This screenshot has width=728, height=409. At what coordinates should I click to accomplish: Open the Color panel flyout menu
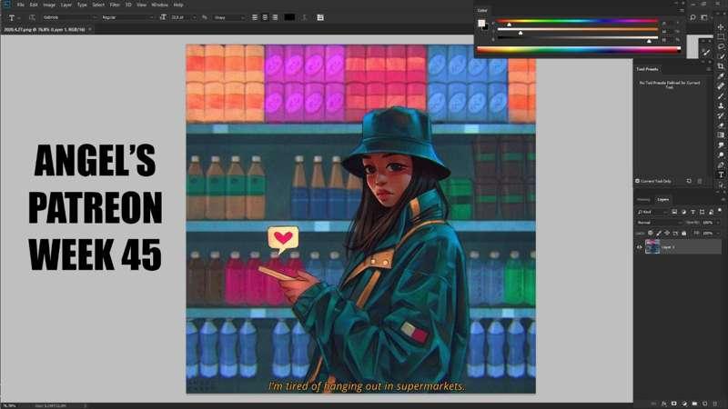pos(682,10)
